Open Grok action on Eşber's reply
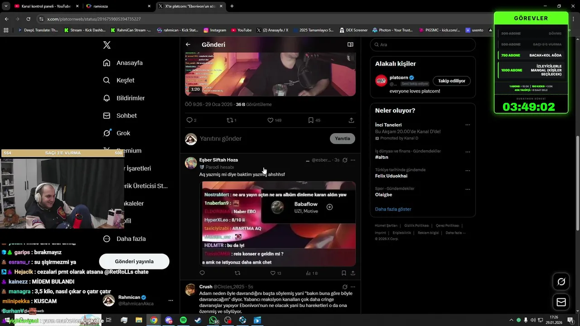The height and width of the screenshot is (326, 580). pos(345,160)
